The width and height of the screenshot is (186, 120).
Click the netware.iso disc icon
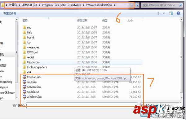(24, 87)
